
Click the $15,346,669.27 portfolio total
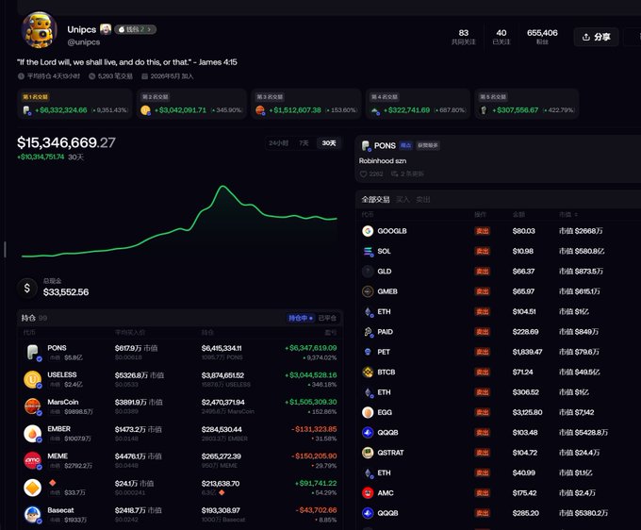point(66,142)
